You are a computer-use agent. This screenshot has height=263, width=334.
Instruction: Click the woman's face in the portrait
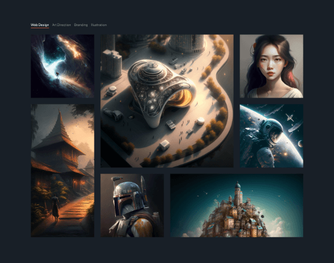click(x=270, y=64)
